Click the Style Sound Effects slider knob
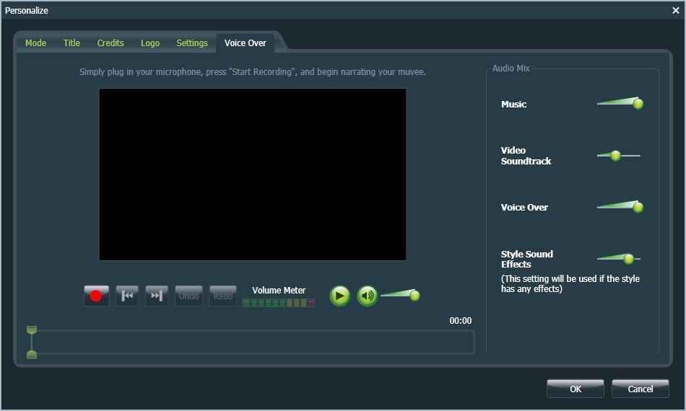This screenshot has height=411, width=686. [x=629, y=259]
